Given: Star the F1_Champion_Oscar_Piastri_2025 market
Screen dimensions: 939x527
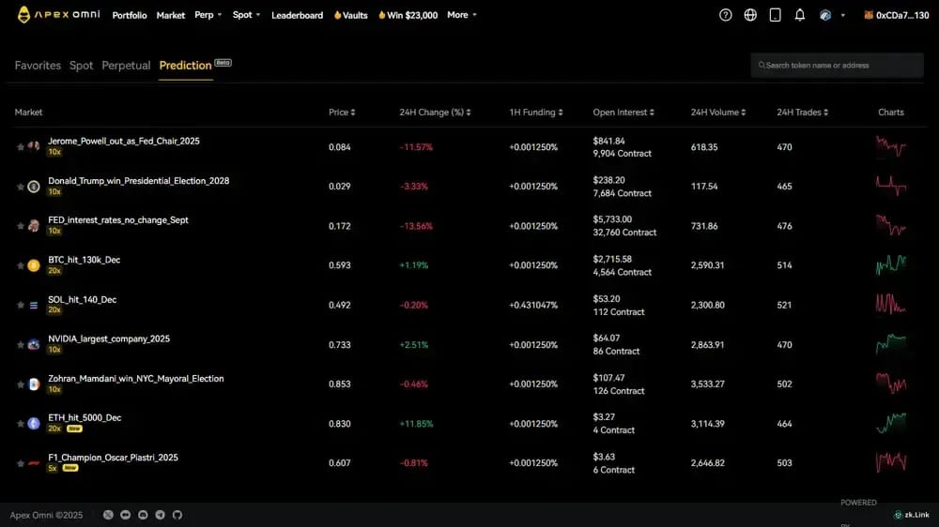Looking at the screenshot, I should (x=21, y=463).
